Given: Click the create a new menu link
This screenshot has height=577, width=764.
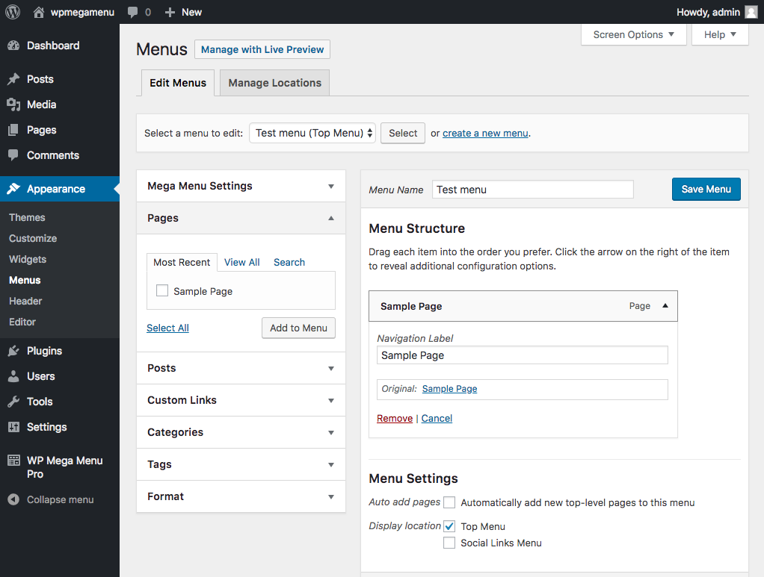Looking at the screenshot, I should (x=485, y=133).
